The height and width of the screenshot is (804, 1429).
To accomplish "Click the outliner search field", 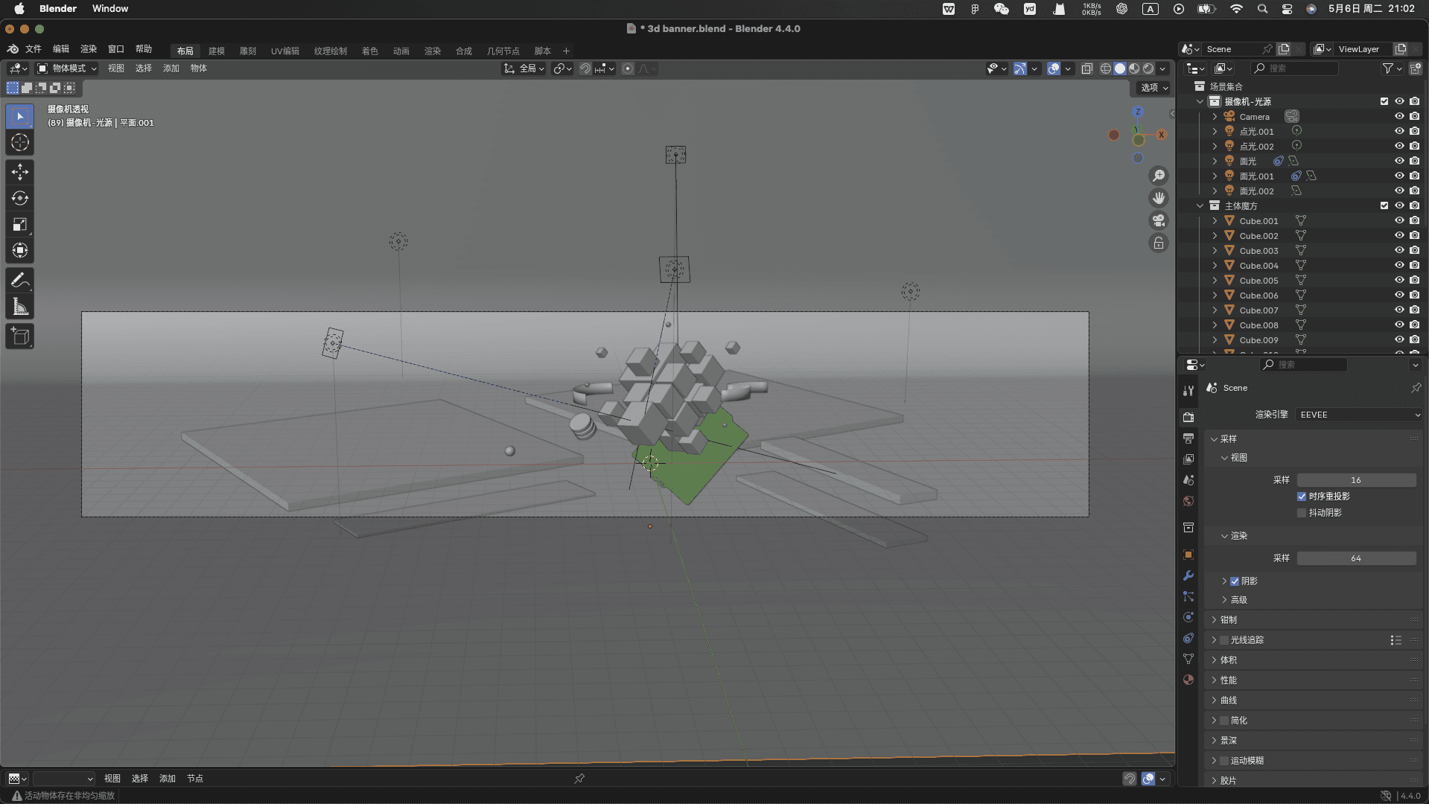I will pos(1295,68).
